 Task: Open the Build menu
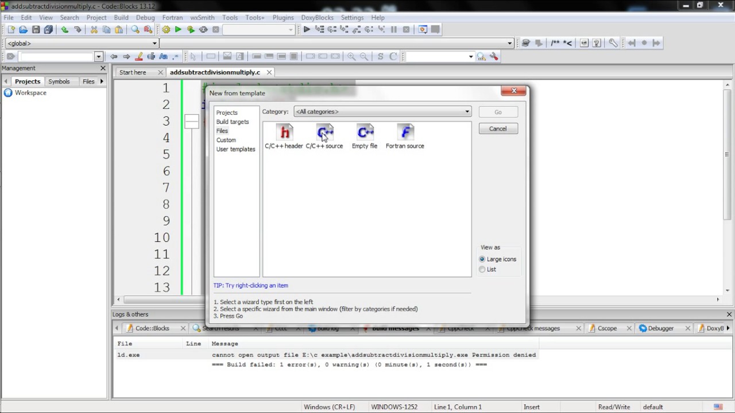121,18
